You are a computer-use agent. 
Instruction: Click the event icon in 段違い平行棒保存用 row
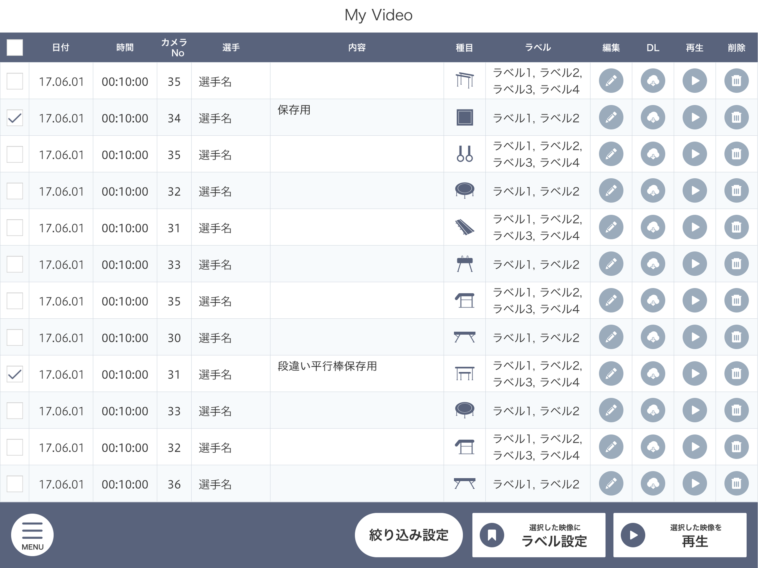(x=465, y=373)
